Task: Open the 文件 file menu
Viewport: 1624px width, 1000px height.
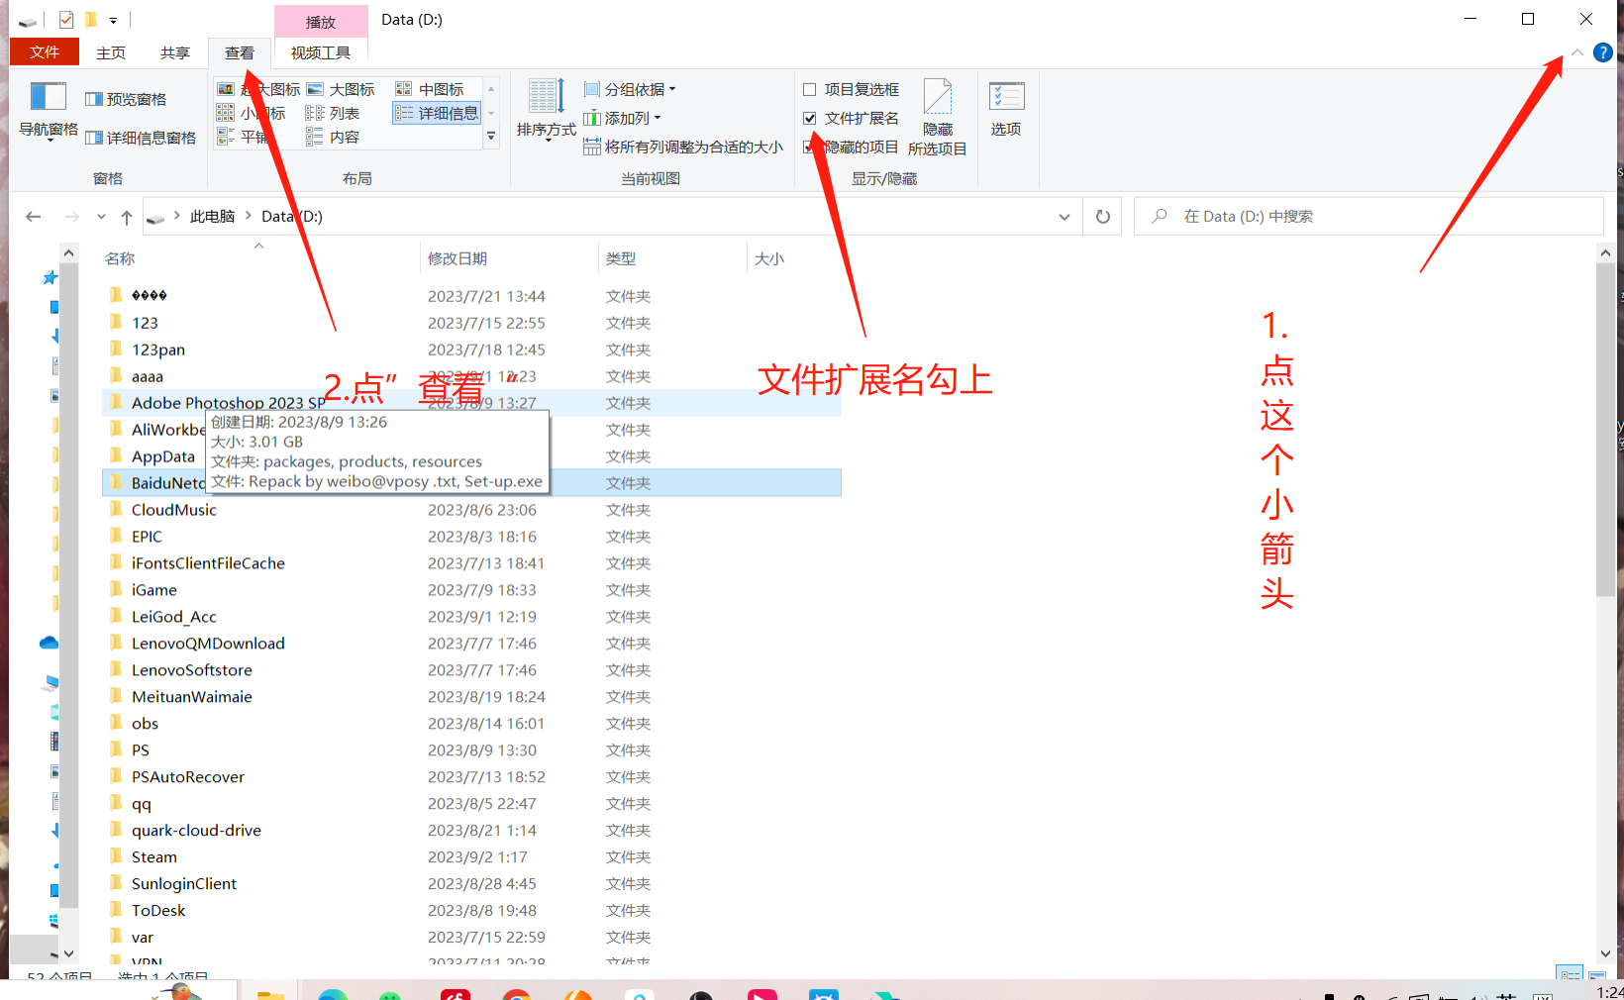Action: (44, 51)
